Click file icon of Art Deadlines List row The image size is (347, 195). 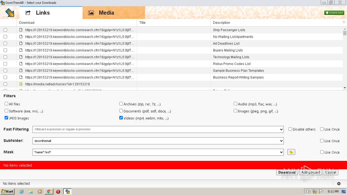click(21, 43)
